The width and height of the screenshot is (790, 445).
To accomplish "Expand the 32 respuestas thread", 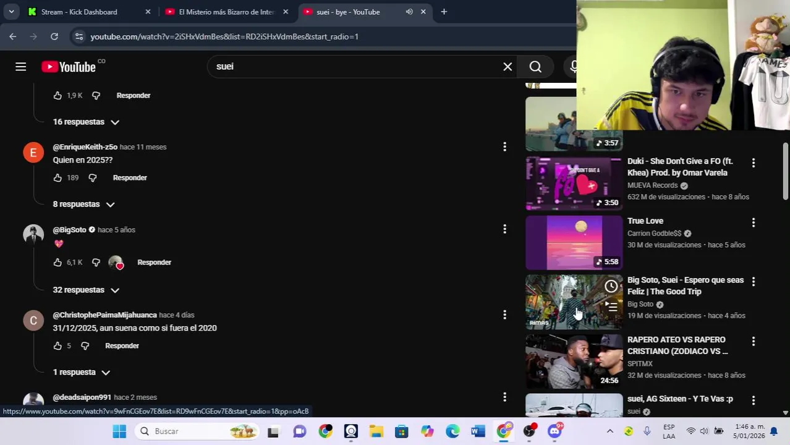I will click(86, 290).
